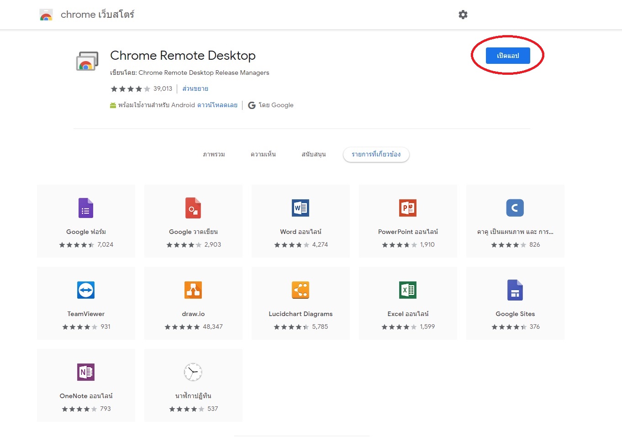Screen dimensions: 622x441
Task: Open the Google Drawings red icon
Action: [x=193, y=208]
